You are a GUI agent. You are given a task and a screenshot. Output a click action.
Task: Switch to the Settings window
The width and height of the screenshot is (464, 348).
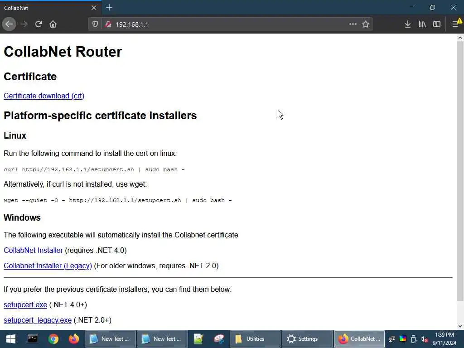pyautogui.click(x=307, y=339)
